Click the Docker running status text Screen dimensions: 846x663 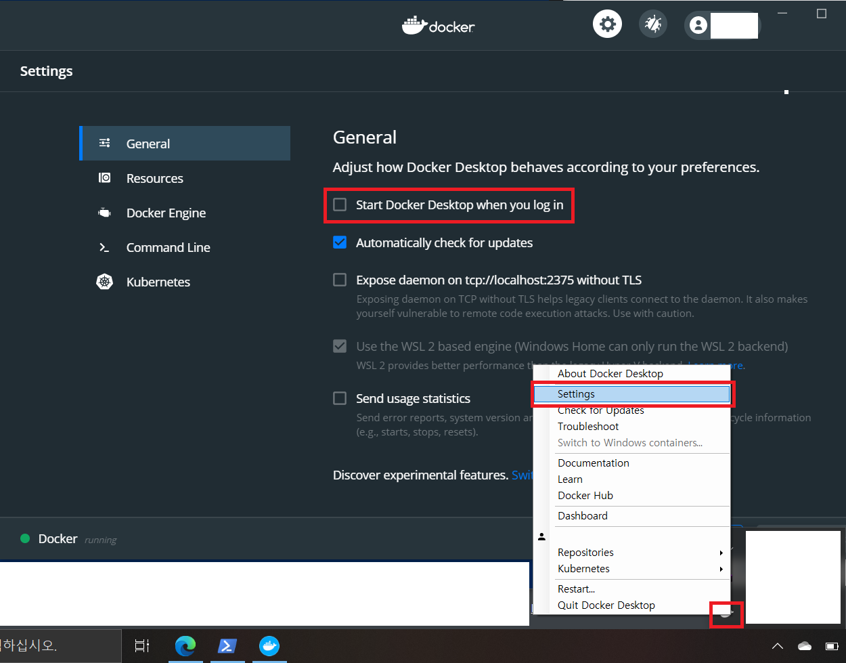tap(78, 539)
